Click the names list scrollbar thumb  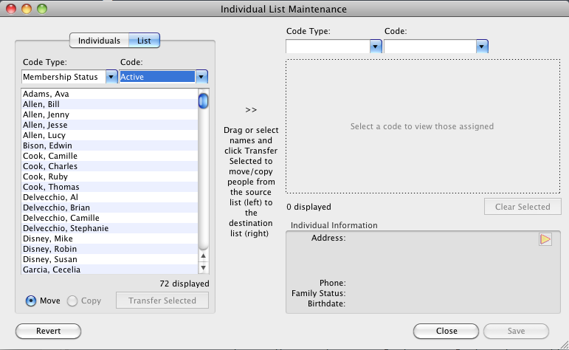[x=203, y=100]
